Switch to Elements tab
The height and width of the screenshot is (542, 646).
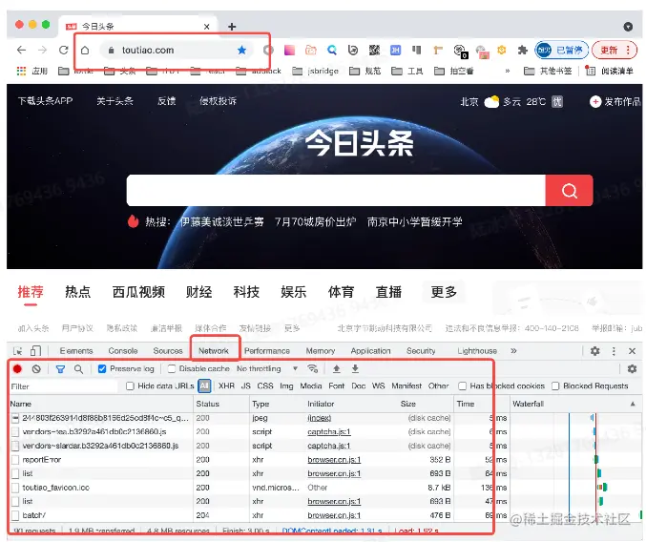[x=76, y=351]
